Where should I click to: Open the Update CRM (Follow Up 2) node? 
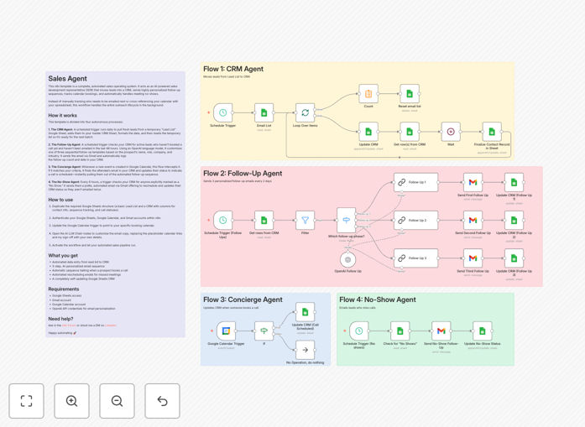(x=514, y=220)
